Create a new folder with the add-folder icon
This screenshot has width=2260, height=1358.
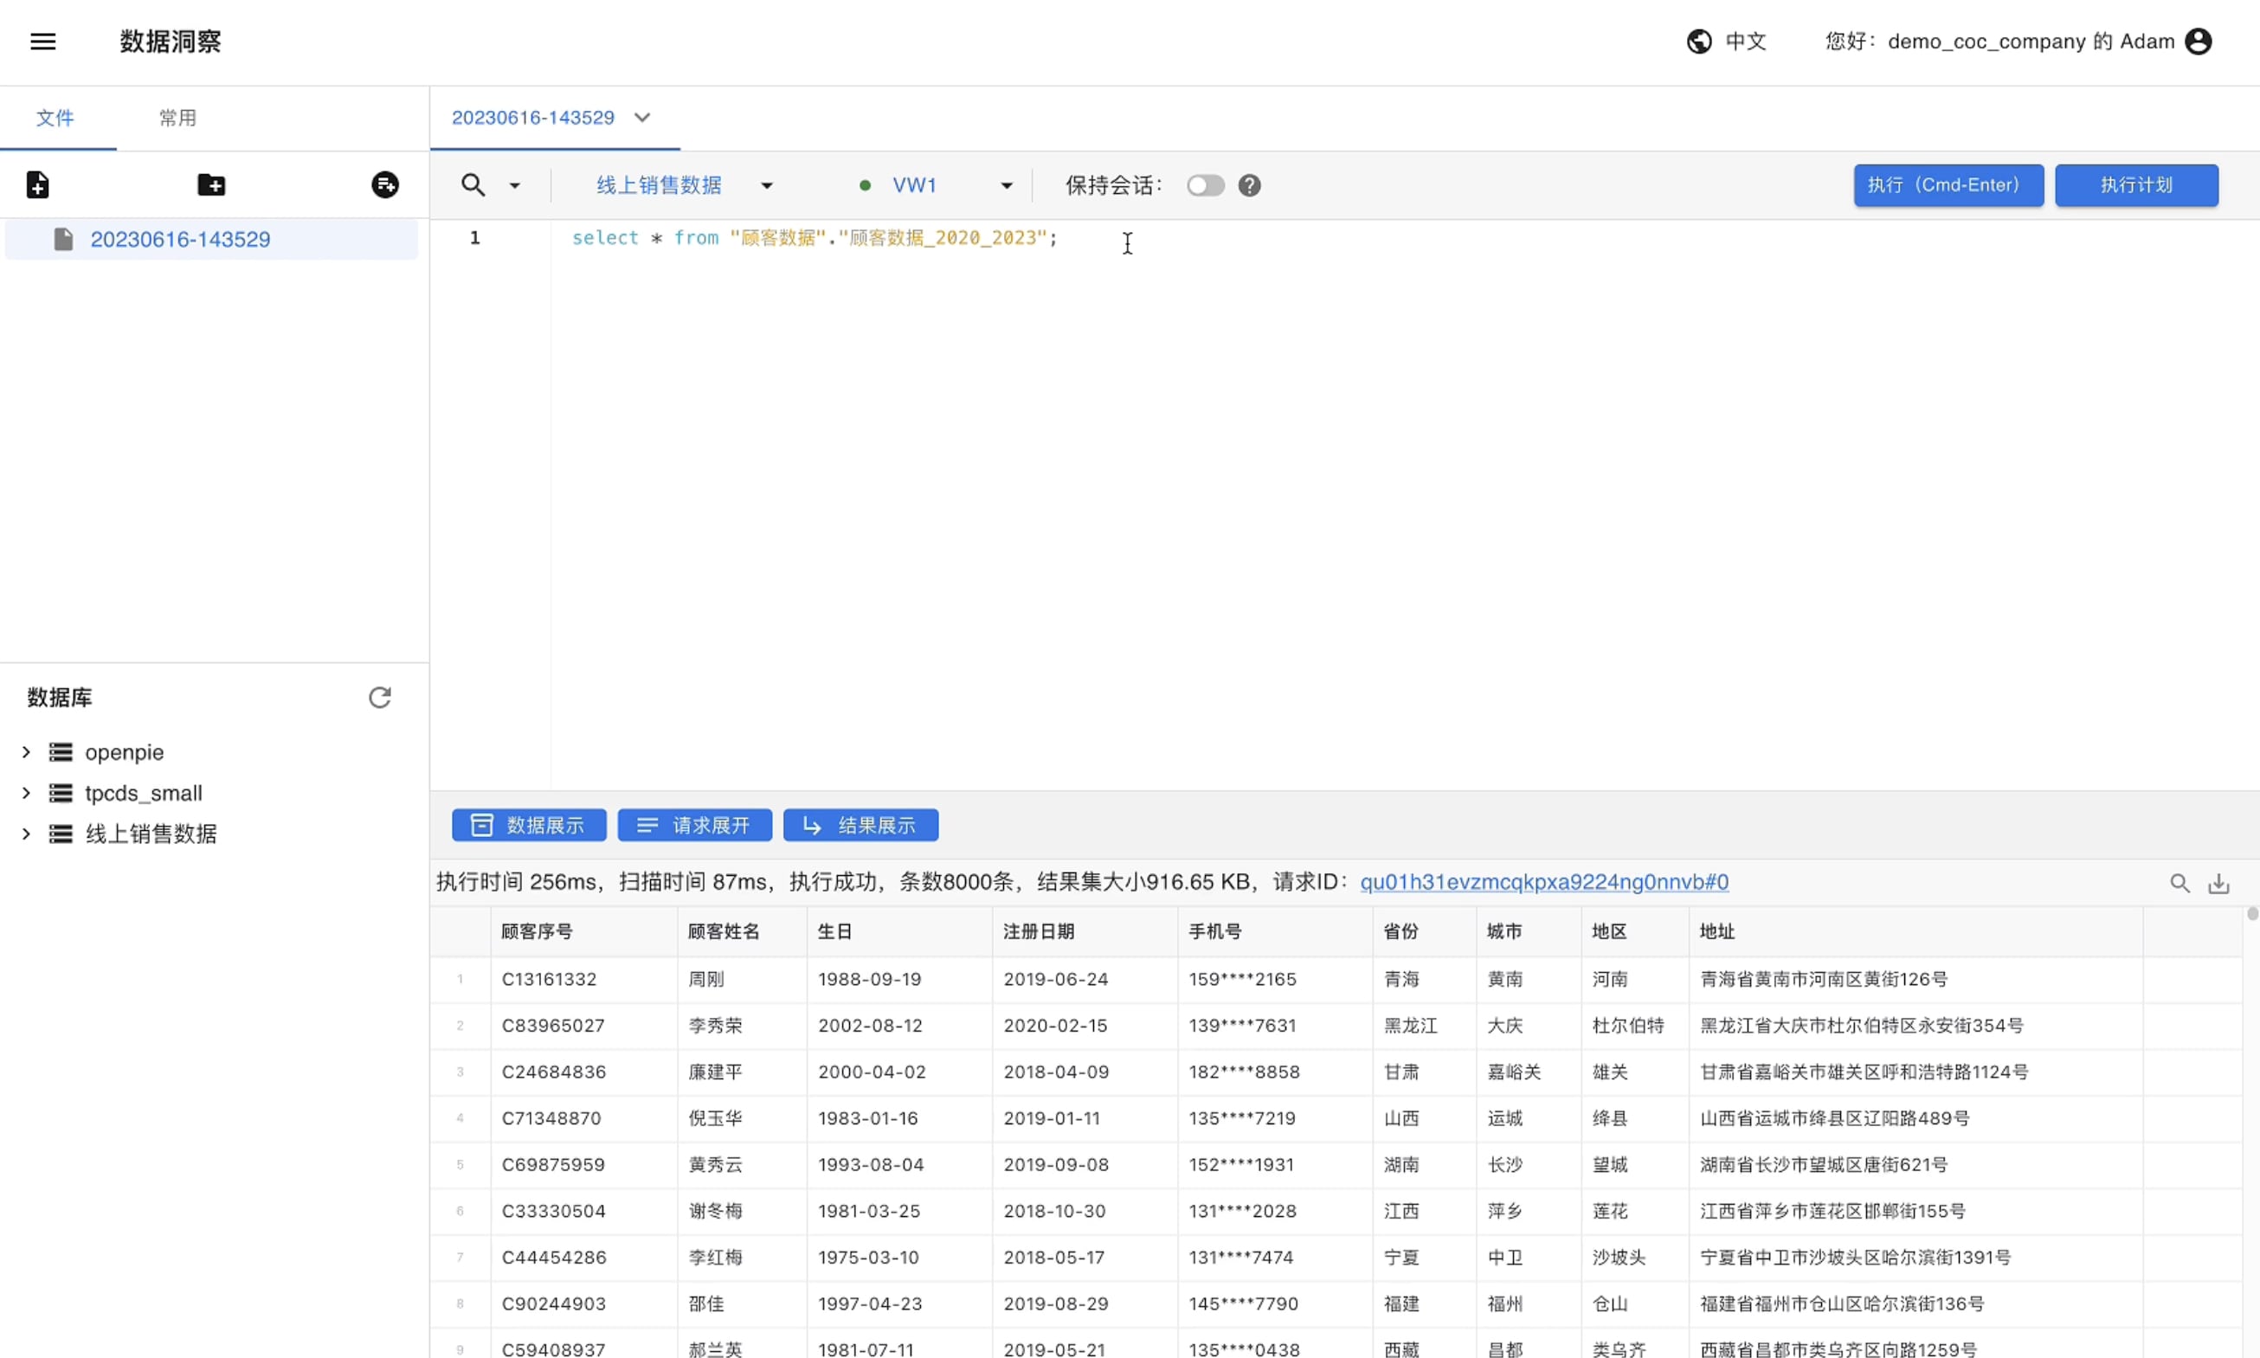point(211,185)
